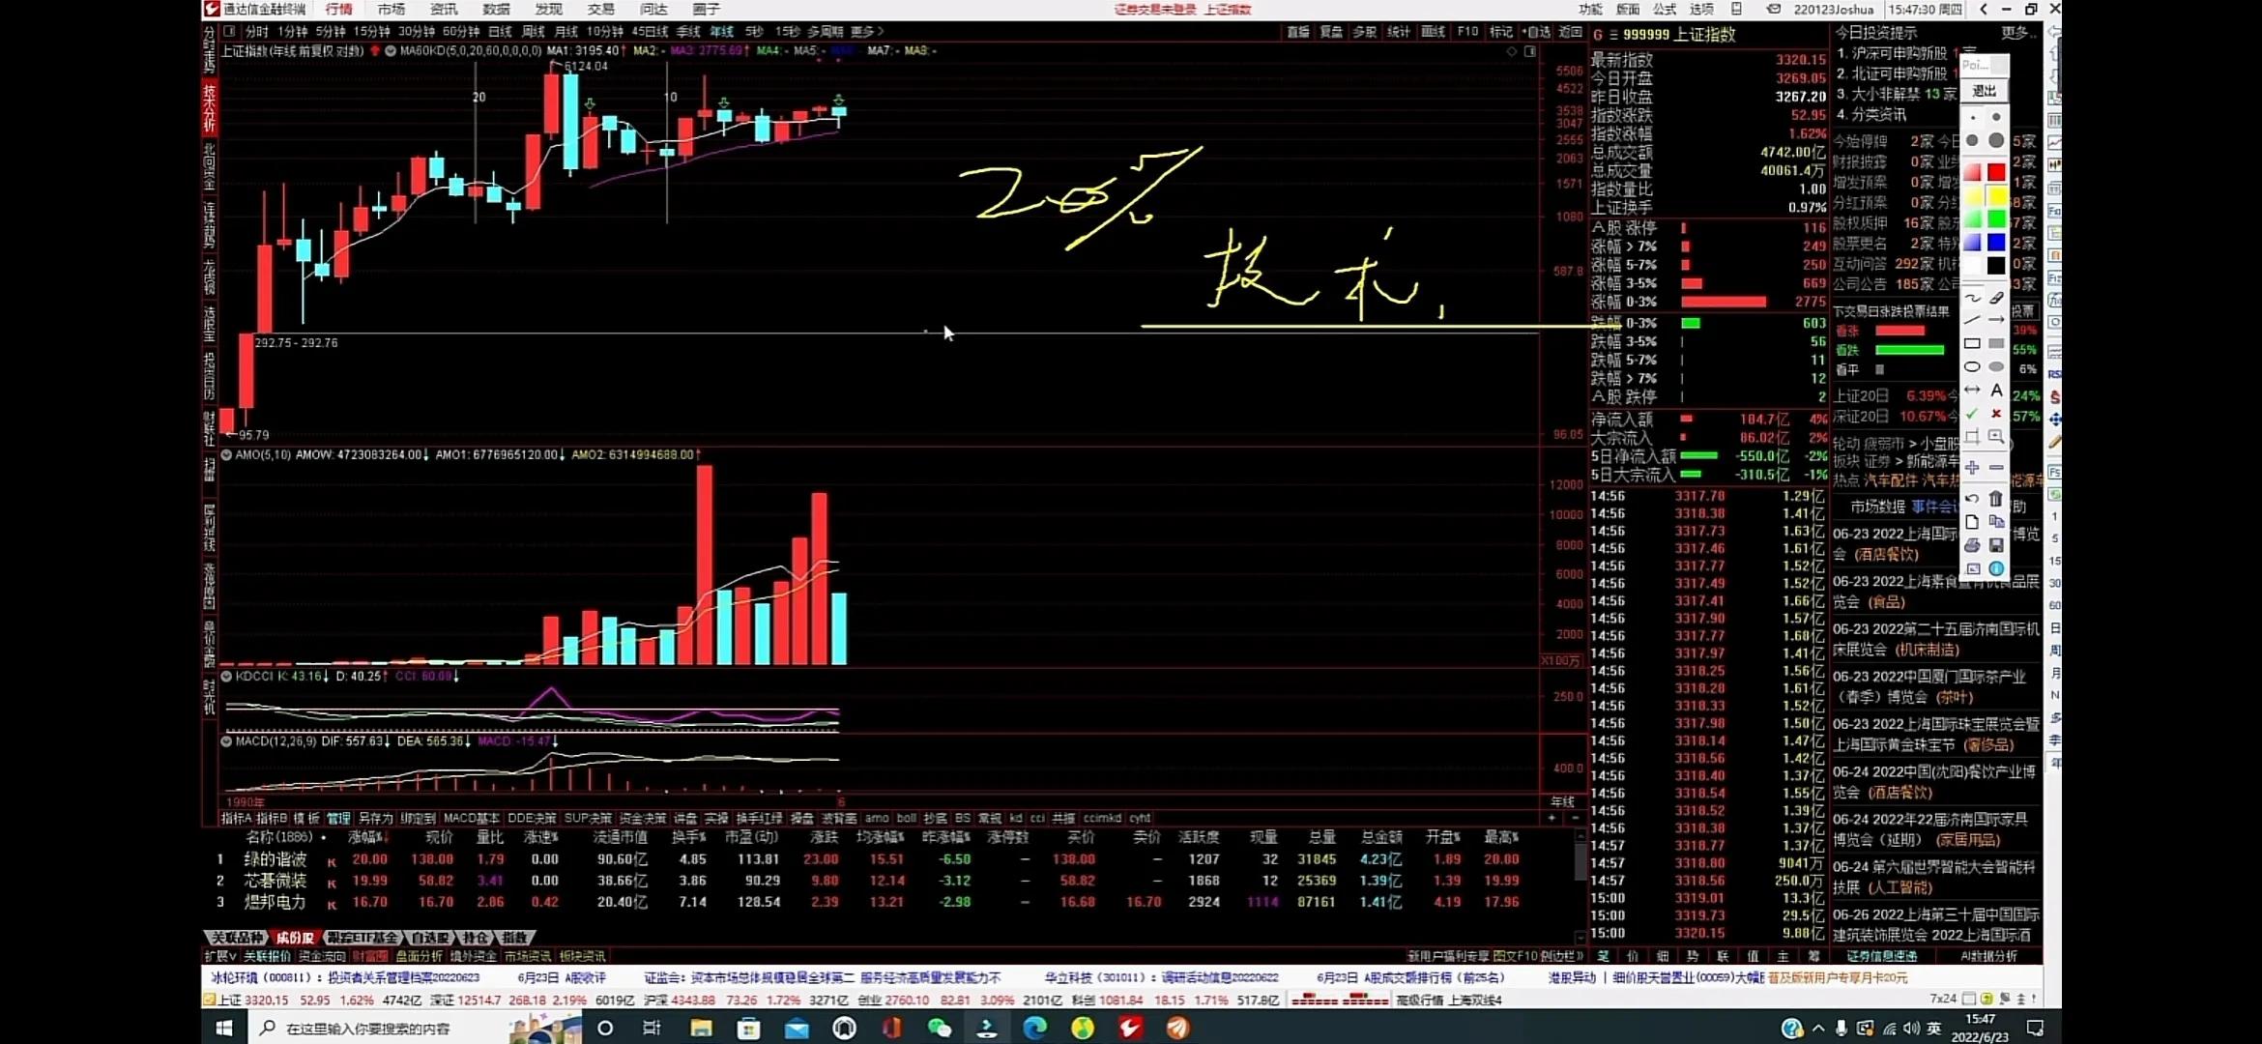Pick the solid blue color swatch
The width and height of the screenshot is (2262, 1044).
pyautogui.click(x=1996, y=243)
